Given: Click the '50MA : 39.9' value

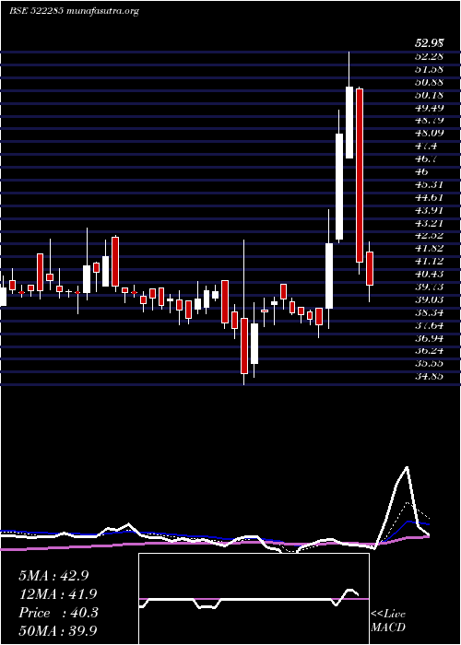Looking at the screenshot, I should [58, 630].
